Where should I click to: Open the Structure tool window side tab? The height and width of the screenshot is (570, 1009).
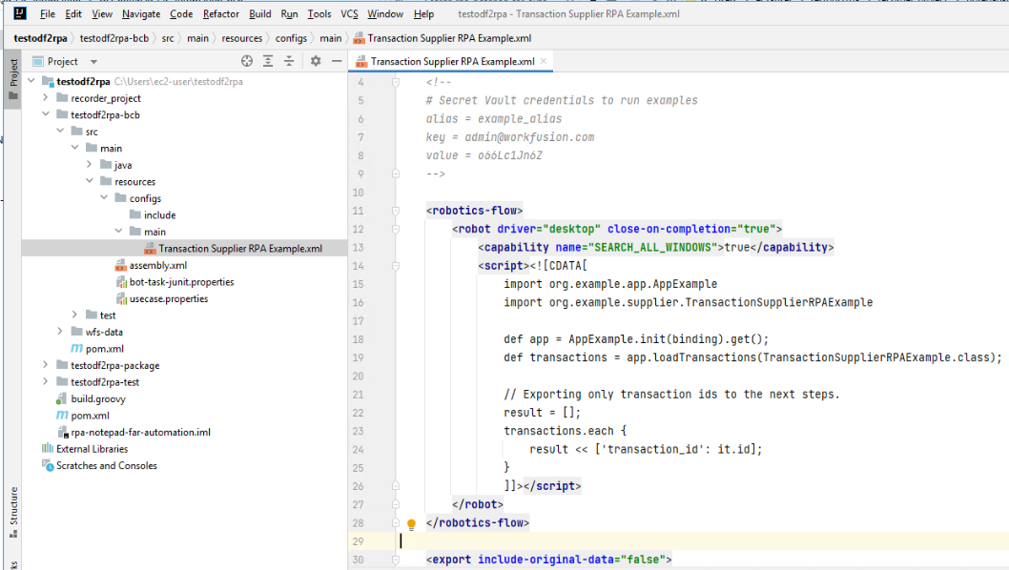coord(13,512)
